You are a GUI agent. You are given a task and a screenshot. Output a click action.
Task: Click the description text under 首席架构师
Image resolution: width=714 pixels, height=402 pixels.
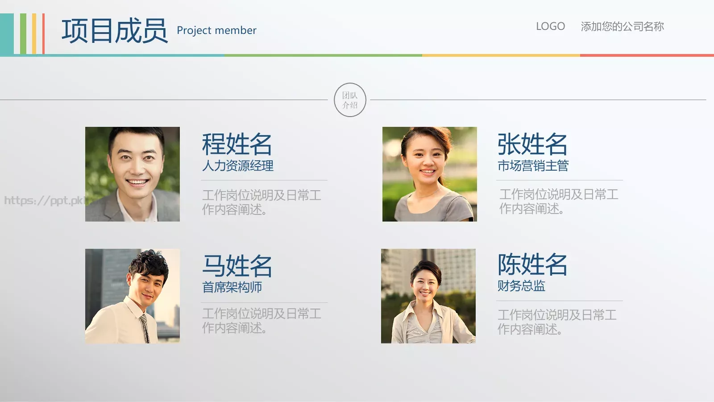point(262,321)
